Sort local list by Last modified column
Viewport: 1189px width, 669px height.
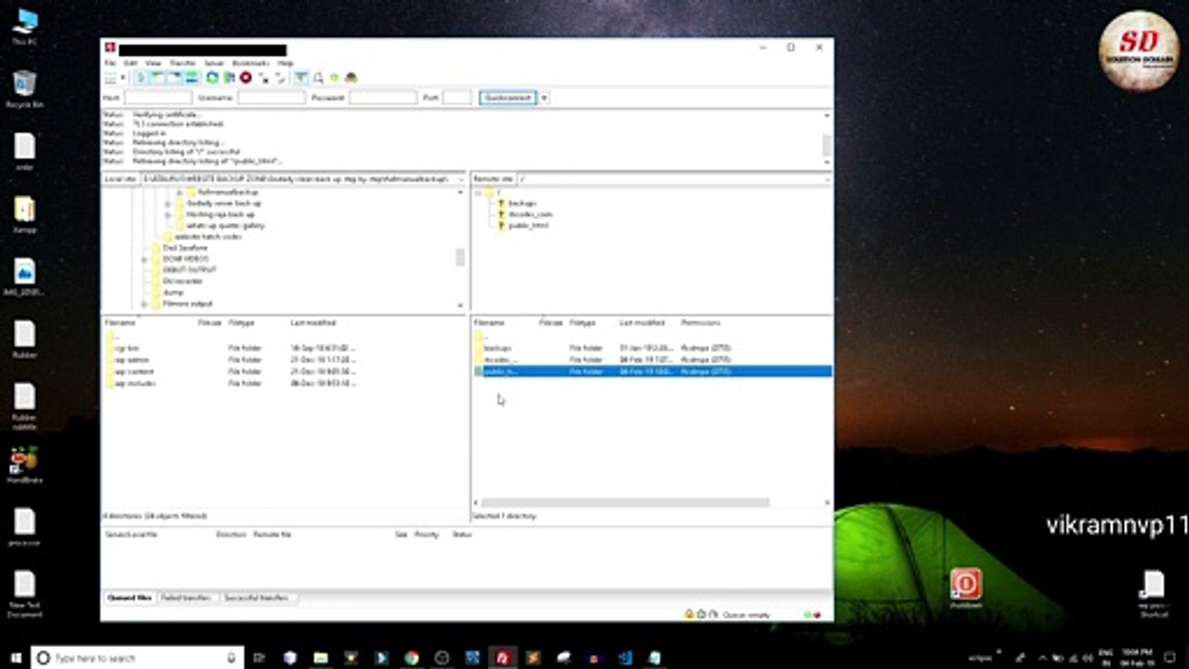pos(313,322)
